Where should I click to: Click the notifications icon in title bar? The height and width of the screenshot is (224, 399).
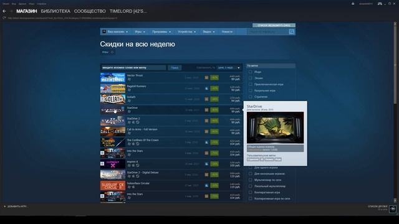(x=353, y=4)
